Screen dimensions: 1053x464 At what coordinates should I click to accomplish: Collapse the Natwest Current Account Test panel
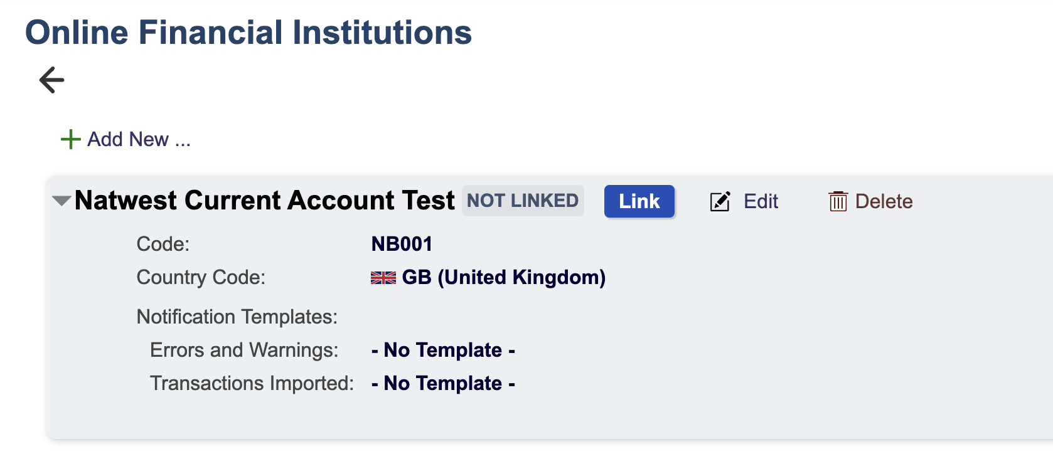[x=61, y=201]
